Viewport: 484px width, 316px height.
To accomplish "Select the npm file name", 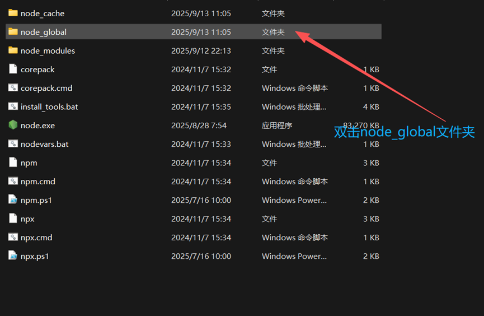I will (29, 163).
